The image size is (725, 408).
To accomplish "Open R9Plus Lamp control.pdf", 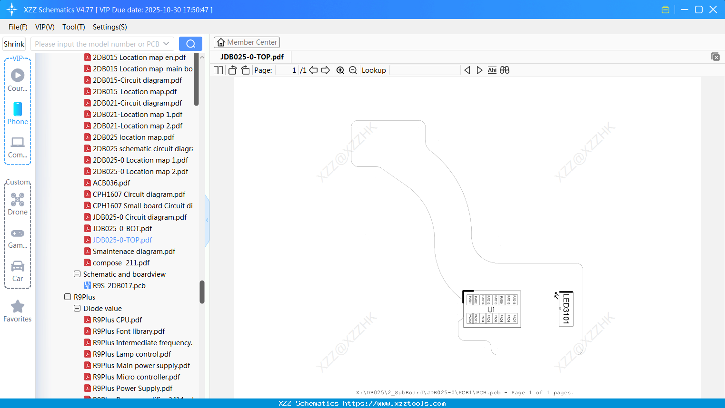I will pyautogui.click(x=132, y=354).
